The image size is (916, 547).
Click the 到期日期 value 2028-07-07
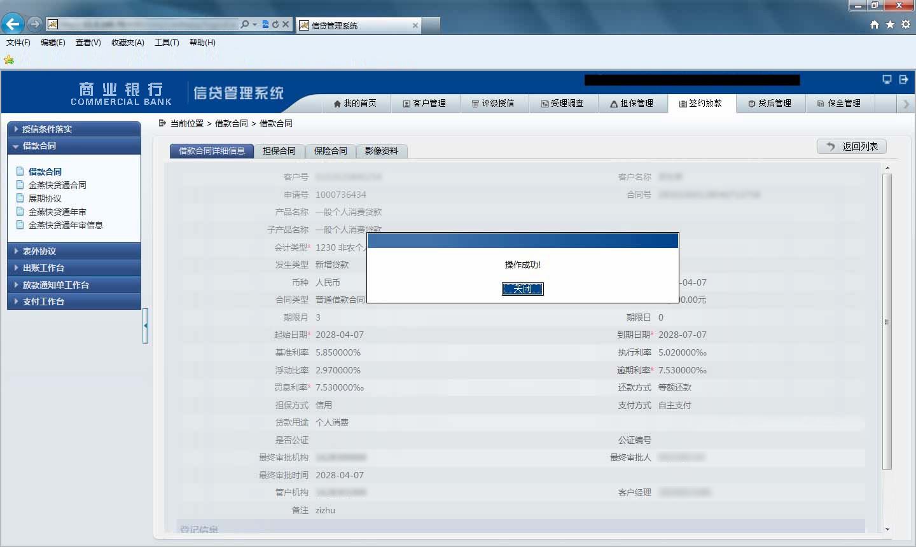click(x=683, y=335)
